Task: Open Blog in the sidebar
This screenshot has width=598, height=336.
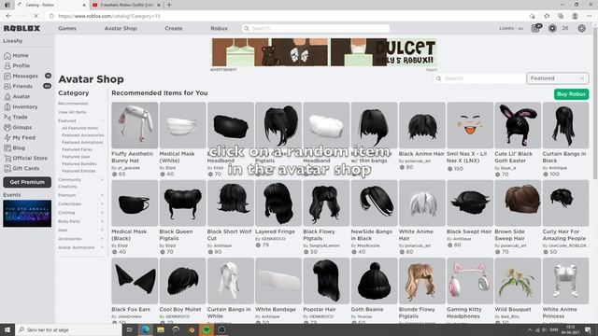Action: 15,147
